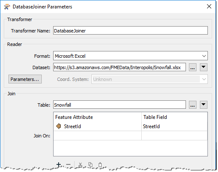
Task: Click the Dataset URL input field
Action: pos(119,67)
